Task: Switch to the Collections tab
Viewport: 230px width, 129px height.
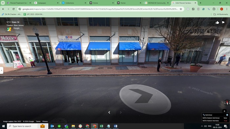Action: [74, 3]
